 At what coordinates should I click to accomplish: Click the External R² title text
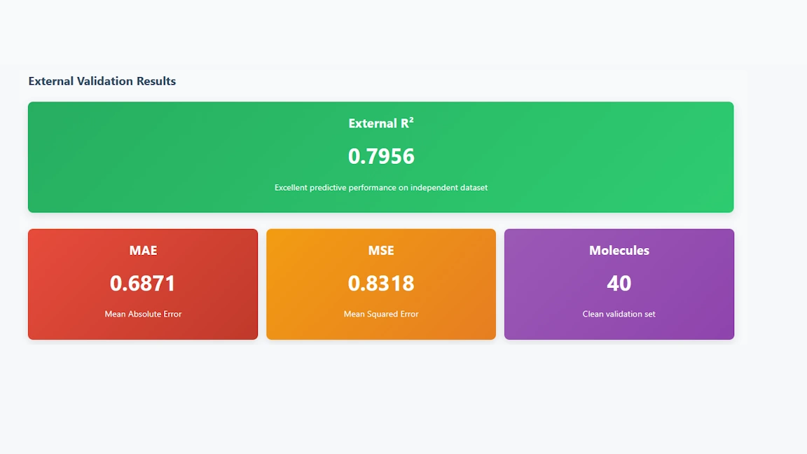(x=380, y=123)
